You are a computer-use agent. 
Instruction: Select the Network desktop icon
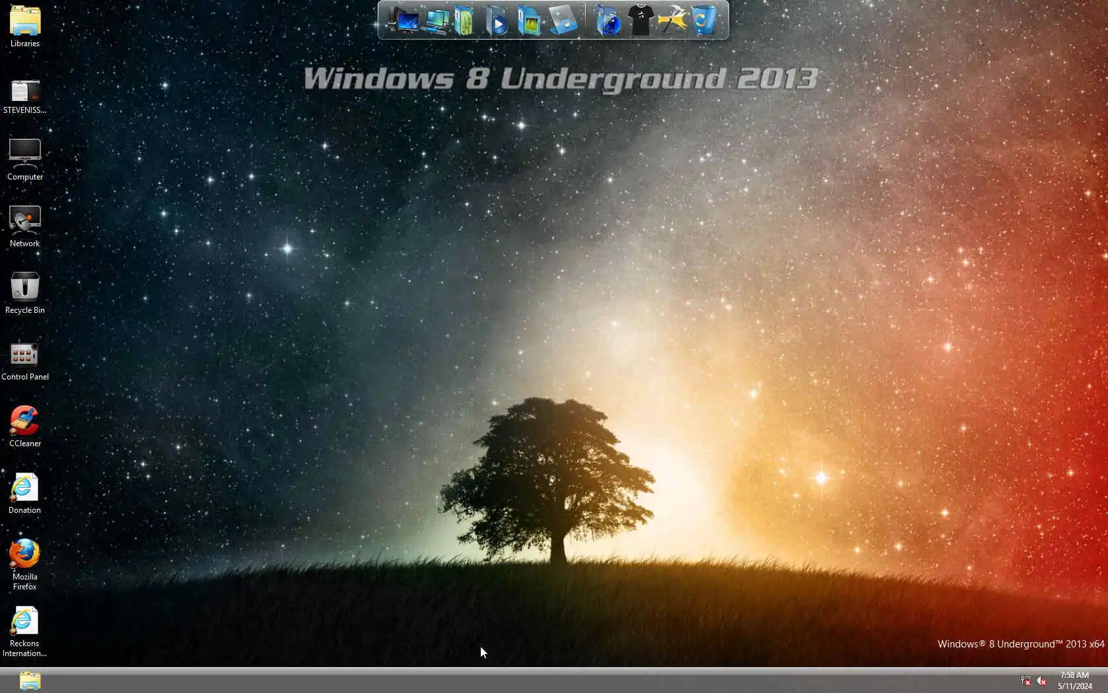(25, 226)
